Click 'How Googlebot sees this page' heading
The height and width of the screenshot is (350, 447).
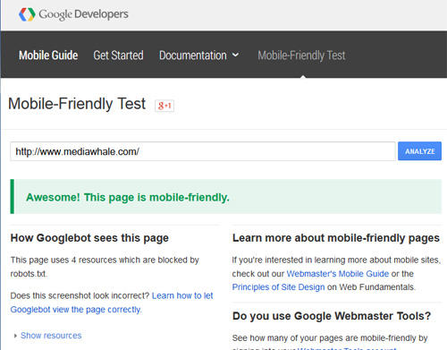click(89, 238)
